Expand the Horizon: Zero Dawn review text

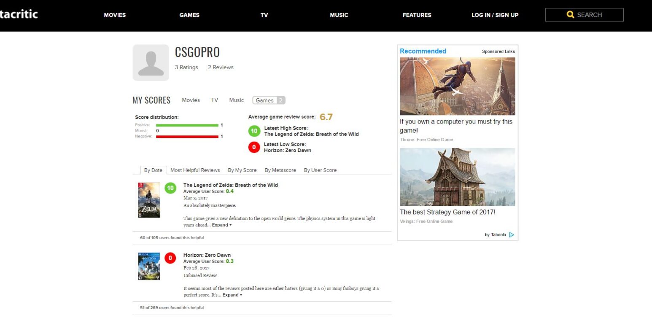point(232,295)
